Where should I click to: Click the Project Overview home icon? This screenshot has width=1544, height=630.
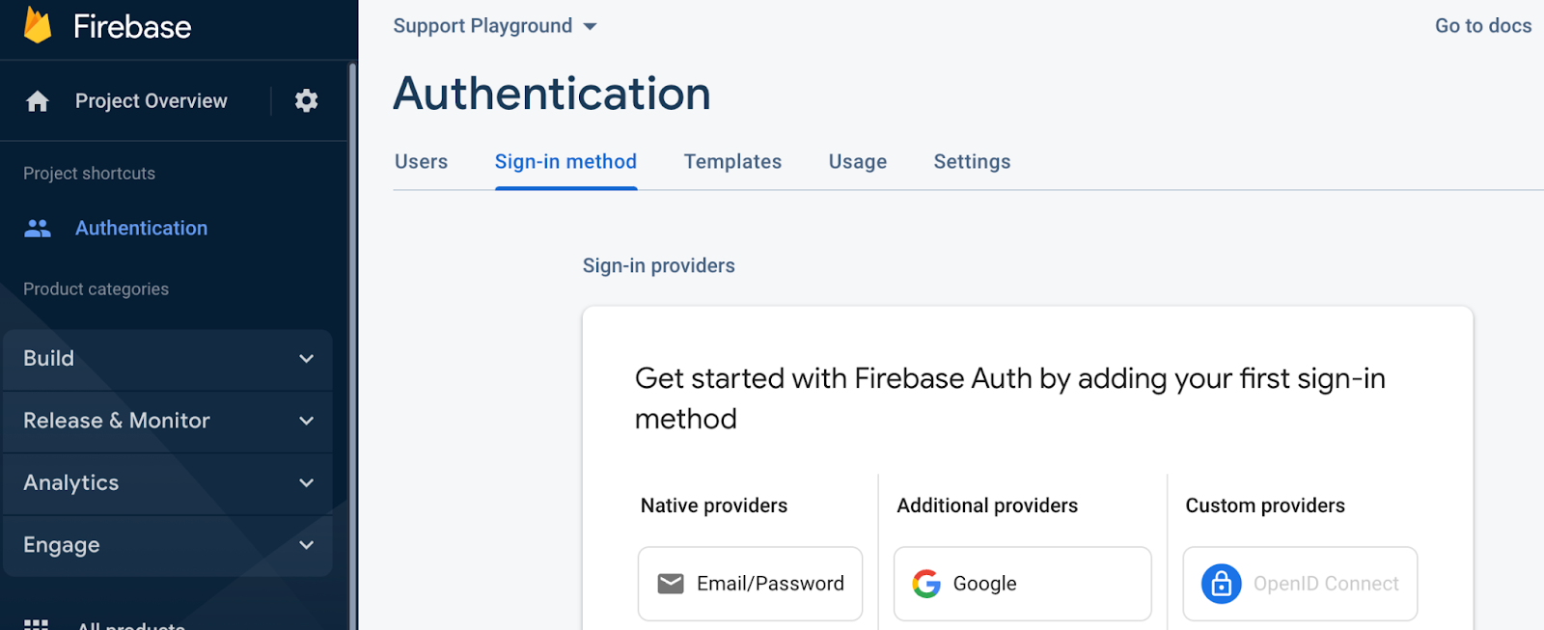[38, 101]
